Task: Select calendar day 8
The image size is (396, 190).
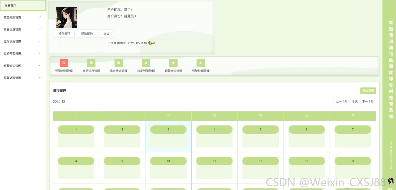Action: pyautogui.click(x=76, y=161)
